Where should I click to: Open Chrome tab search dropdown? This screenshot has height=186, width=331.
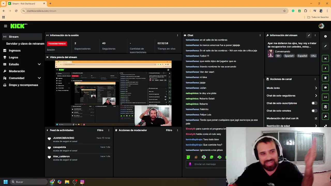tap(3, 3)
